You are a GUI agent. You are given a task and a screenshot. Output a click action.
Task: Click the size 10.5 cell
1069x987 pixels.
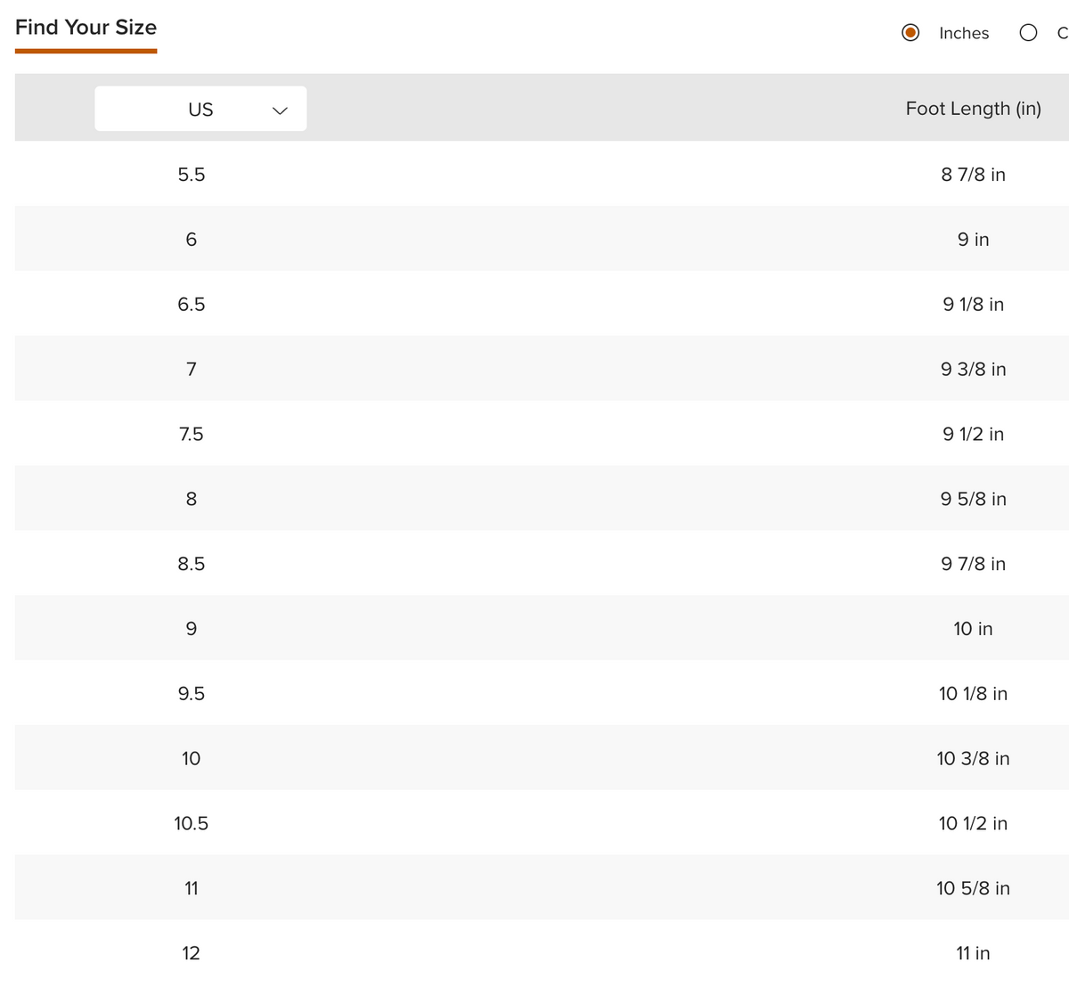coord(192,824)
